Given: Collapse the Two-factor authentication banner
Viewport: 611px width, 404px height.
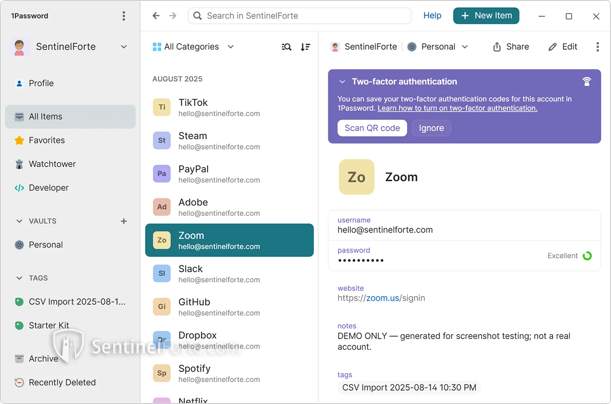Looking at the screenshot, I should (x=342, y=82).
